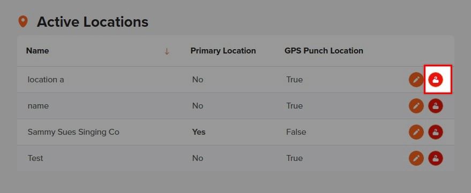Toggle sort arrow in the Name column

(x=167, y=51)
